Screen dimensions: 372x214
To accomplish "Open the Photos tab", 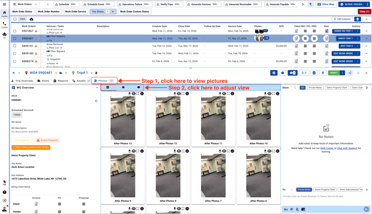I will tap(104, 81).
